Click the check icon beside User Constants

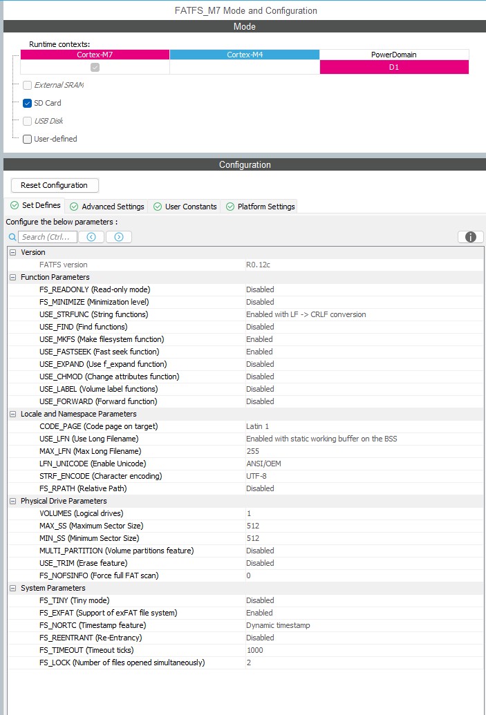pos(157,206)
